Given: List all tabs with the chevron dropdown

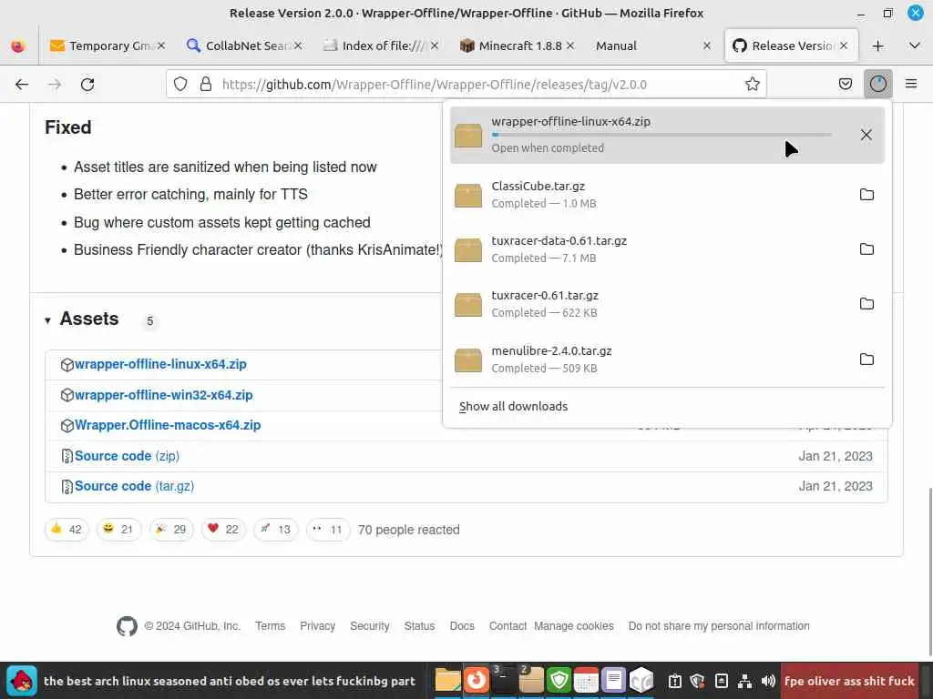Looking at the screenshot, I should point(915,46).
